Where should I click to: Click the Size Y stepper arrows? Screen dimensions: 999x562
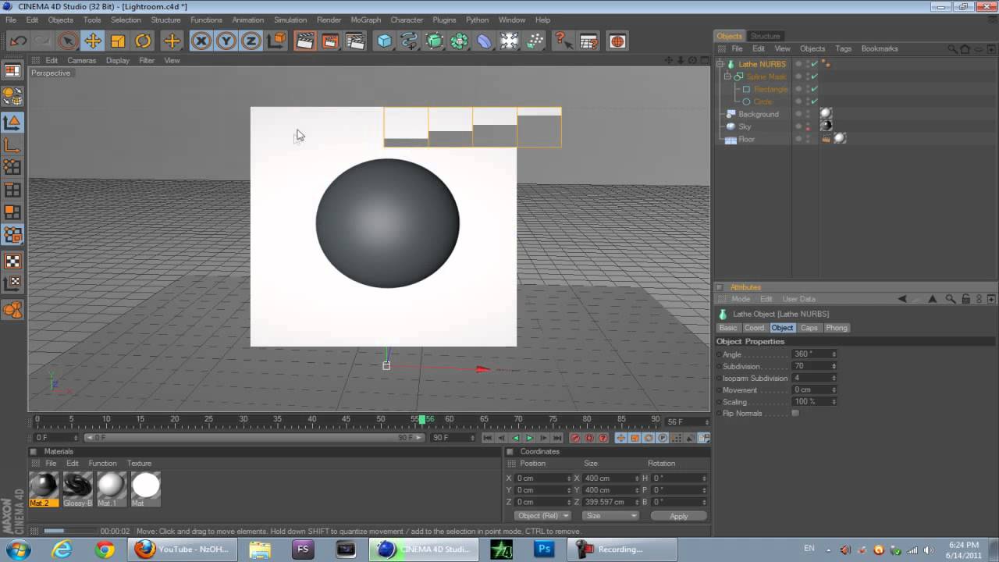coord(637,490)
